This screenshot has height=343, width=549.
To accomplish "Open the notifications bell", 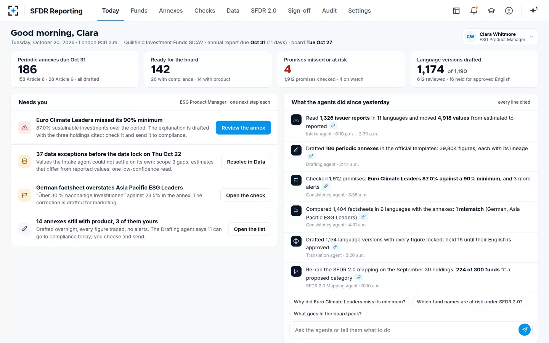I will pyautogui.click(x=474, y=11).
